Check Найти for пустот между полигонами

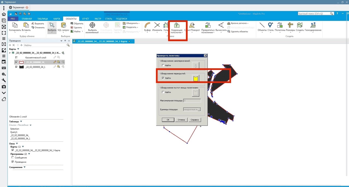pos(163,92)
